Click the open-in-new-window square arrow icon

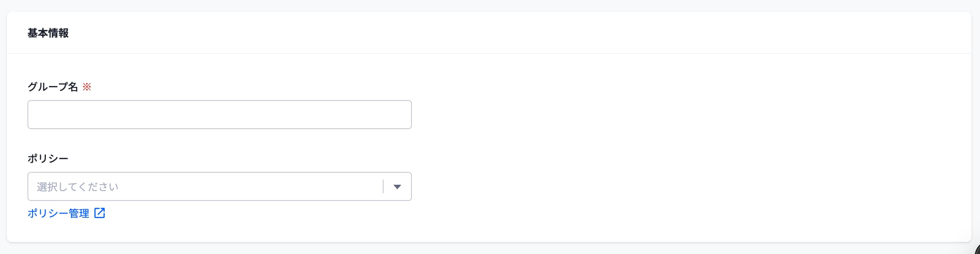[100, 213]
